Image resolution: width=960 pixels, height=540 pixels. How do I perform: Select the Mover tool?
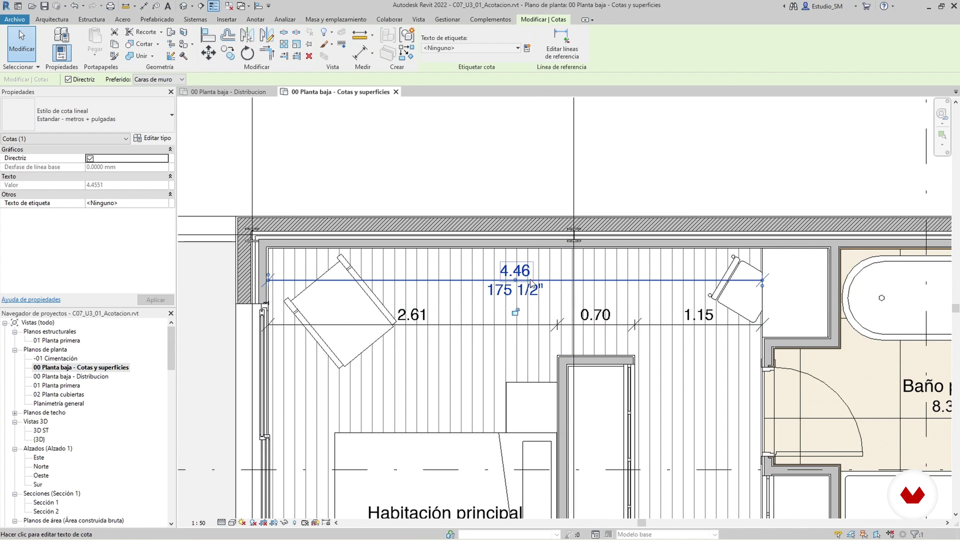tap(208, 53)
